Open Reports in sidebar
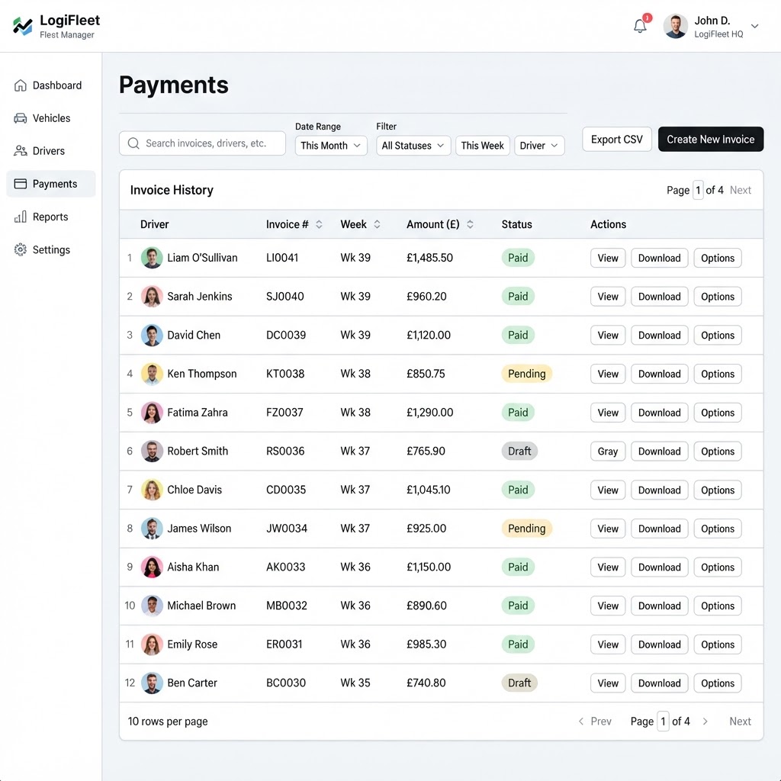This screenshot has height=781, width=781. click(x=51, y=217)
